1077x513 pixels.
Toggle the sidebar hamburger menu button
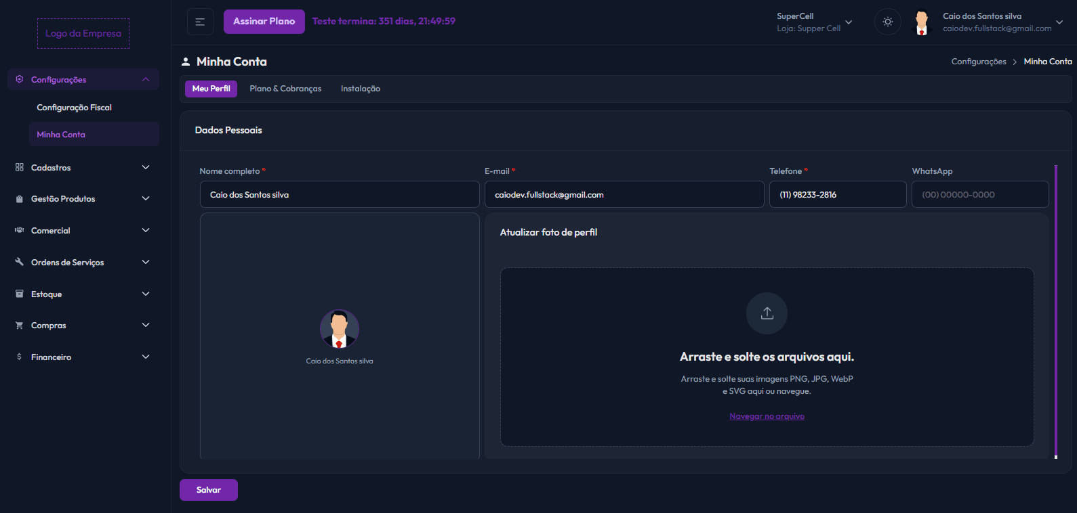pyautogui.click(x=200, y=22)
